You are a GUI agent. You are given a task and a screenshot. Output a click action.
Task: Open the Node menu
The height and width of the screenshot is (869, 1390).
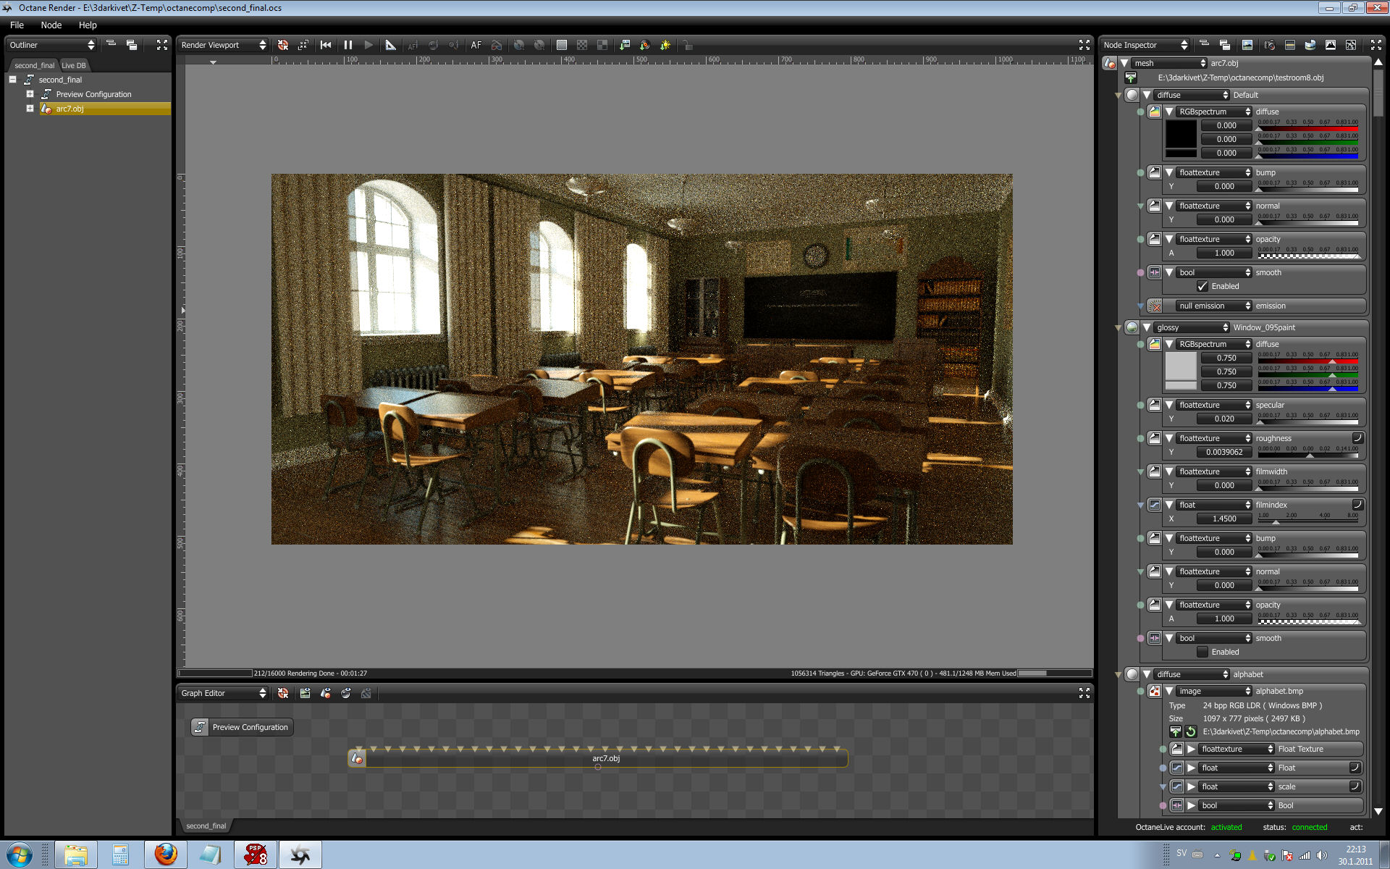click(51, 25)
